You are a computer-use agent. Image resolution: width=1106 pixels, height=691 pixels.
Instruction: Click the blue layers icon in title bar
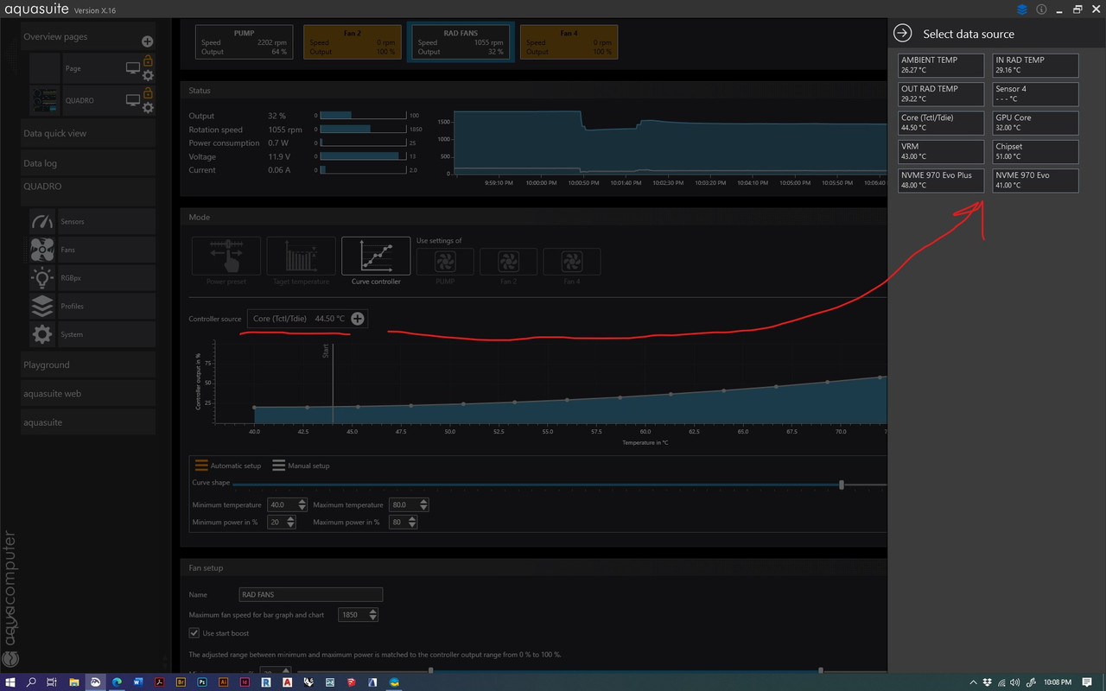pyautogui.click(x=1022, y=10)
